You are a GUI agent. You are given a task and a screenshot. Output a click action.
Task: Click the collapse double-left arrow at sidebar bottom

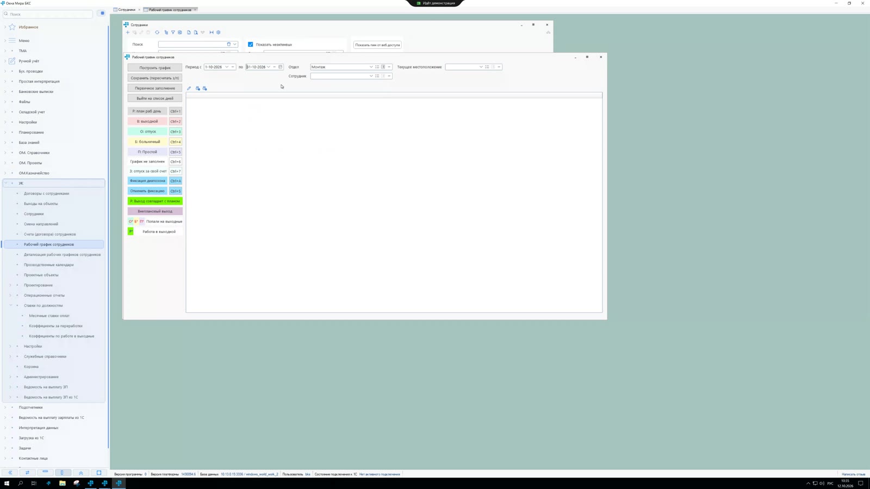tap(10, 473)
